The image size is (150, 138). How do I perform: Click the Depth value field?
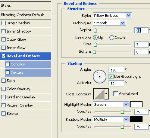click(x=141, y=30)
